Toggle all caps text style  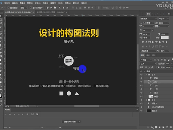[149, 42]
